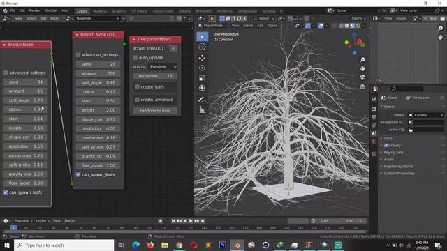Enable the auto_update checkbox

coord(135,58)
